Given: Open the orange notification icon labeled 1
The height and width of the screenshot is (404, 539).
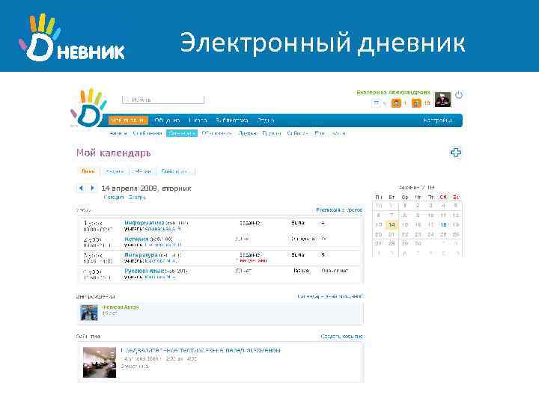Looking at the screenshot, I should click(396, 102).
